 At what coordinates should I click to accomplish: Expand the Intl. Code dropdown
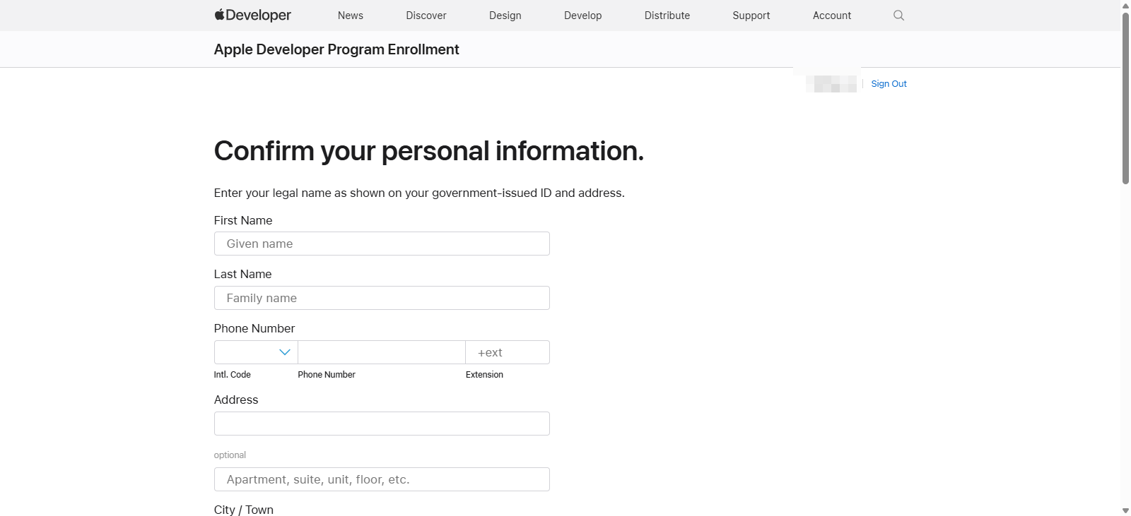[x=256, y=352]
